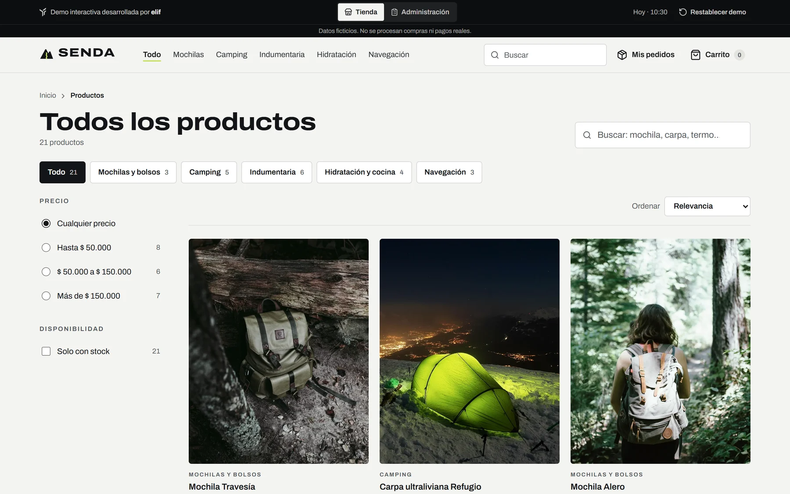Pick the Más de $ 150.000 option
This screenshot has width=790, height=494.
click(46, 296)
